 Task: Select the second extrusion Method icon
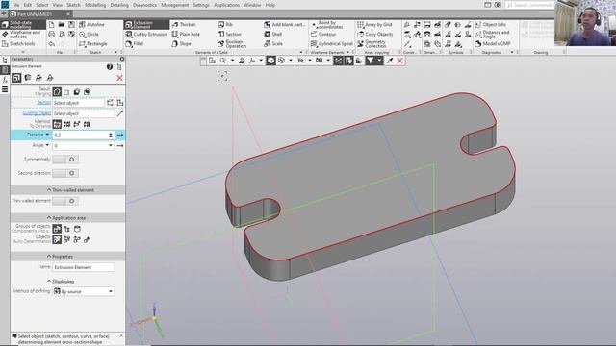67,124
